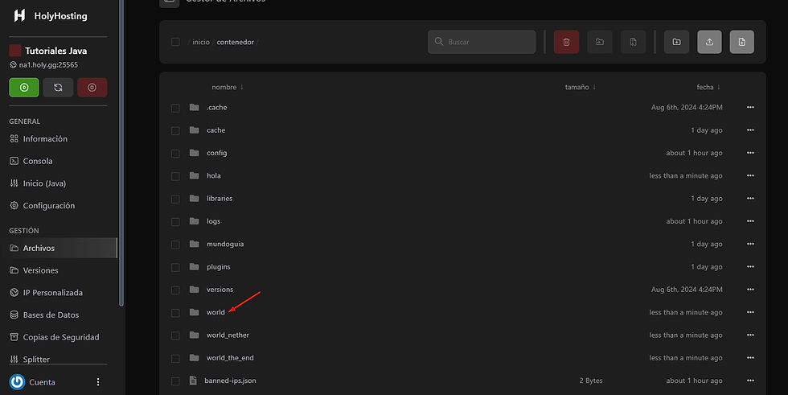Screen dimensions: 788x395
Task: Create a new folder via toolbar icon
Action: pyautogui.click(x=676, y=42)
